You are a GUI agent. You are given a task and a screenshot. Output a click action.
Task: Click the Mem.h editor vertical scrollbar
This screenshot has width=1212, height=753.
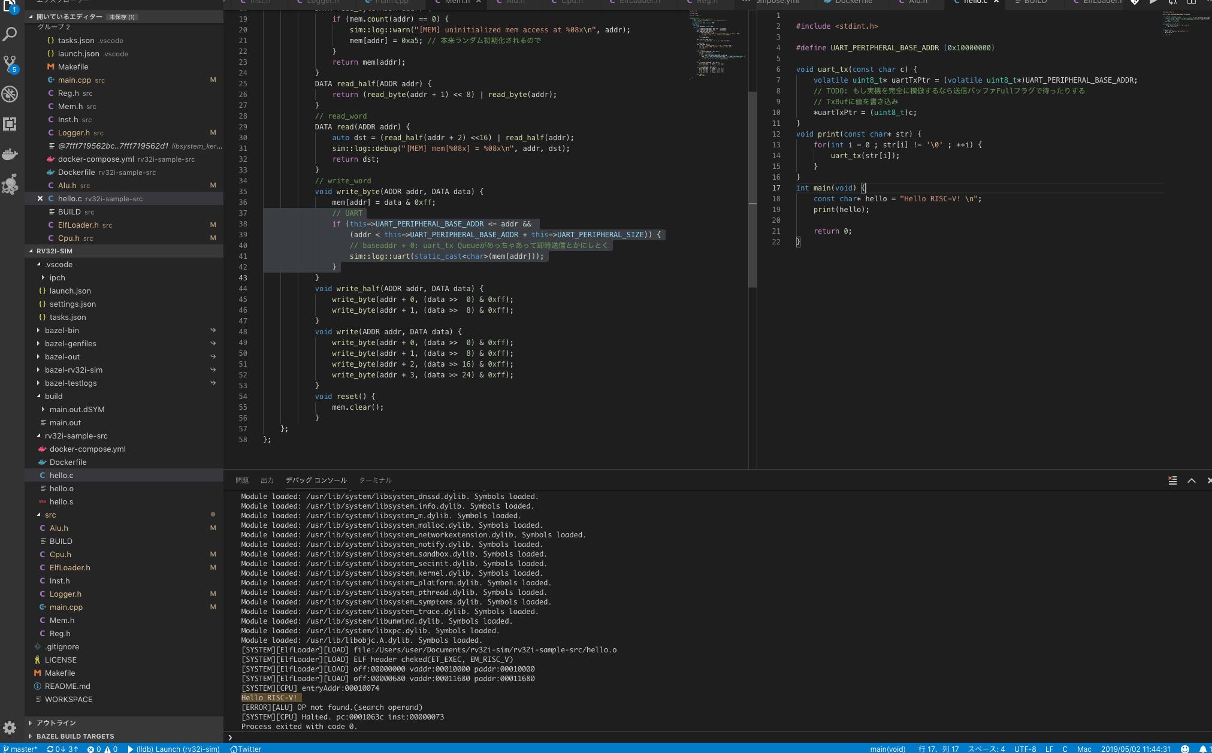tap(752, 190)
